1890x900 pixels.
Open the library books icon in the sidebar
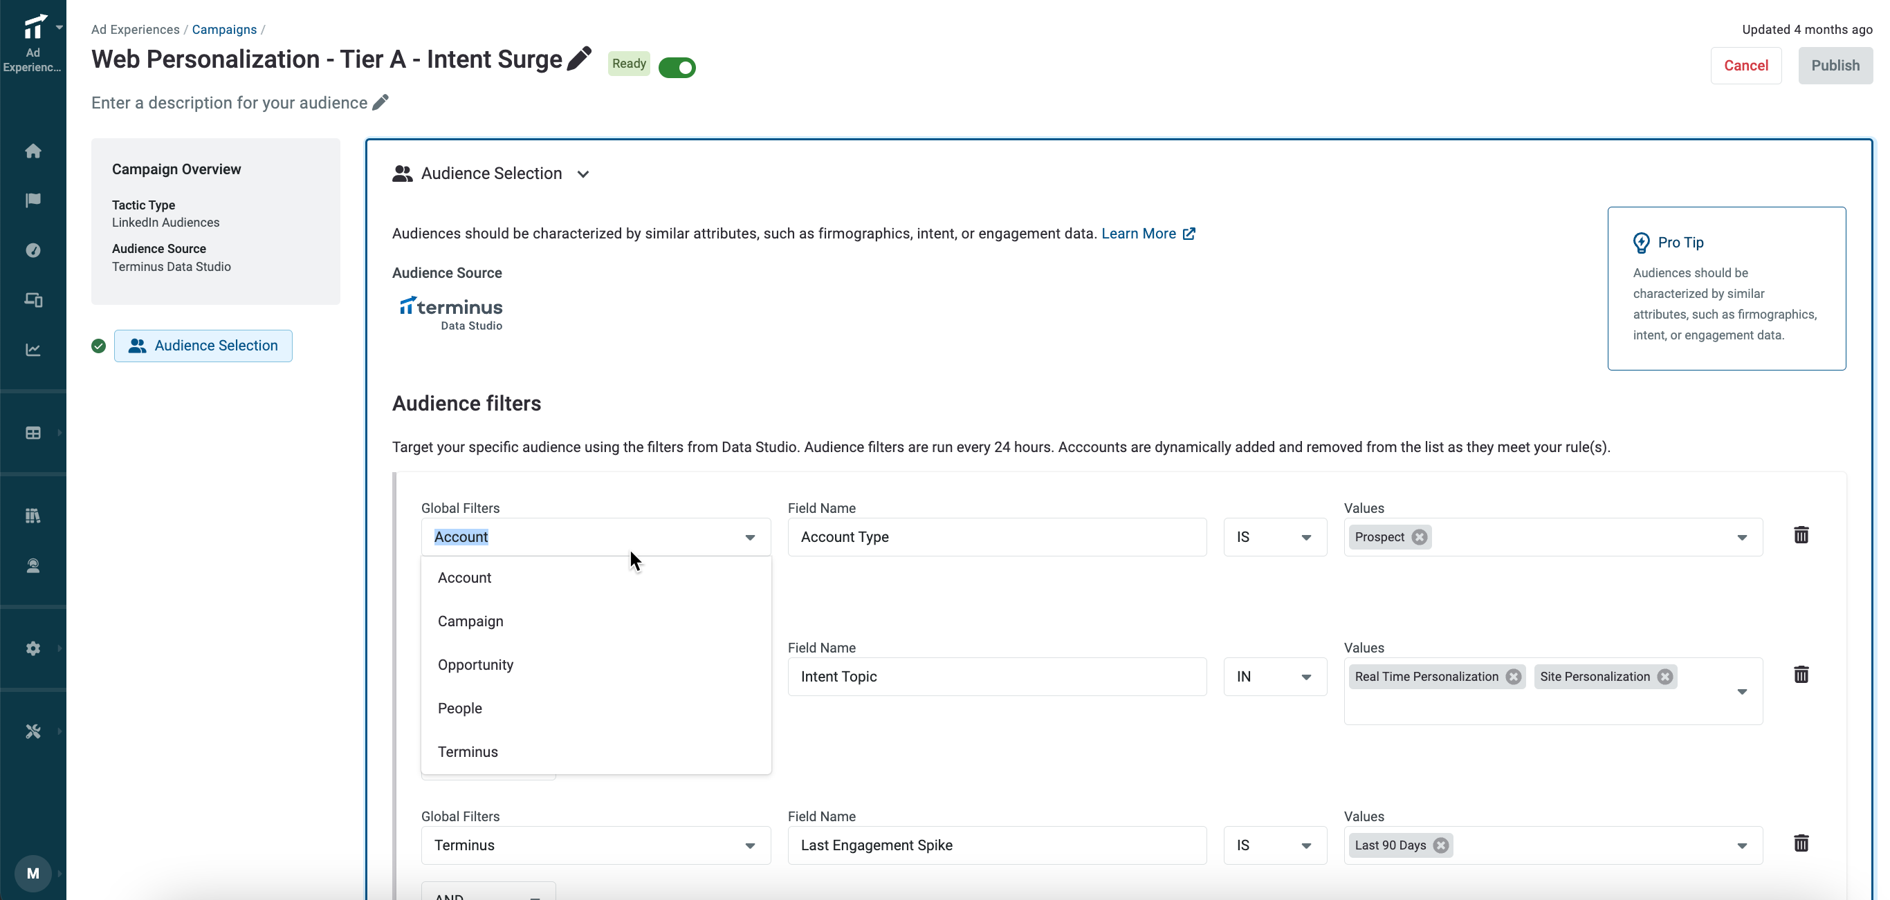click(x=33, y=516)
